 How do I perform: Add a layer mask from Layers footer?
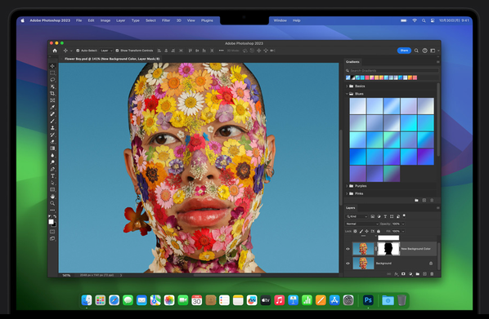point(403,274)
